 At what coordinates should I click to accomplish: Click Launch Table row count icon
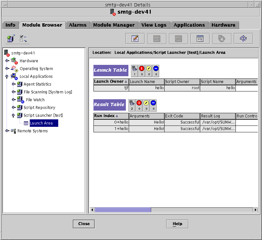(134, 71)
